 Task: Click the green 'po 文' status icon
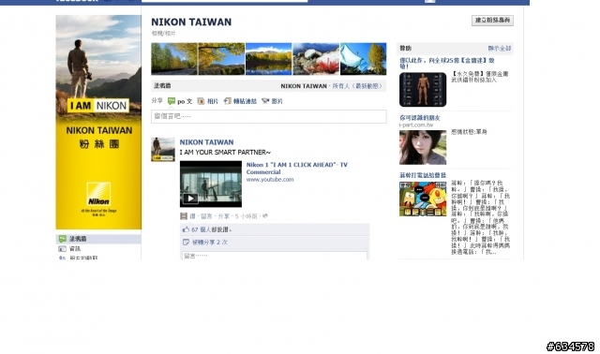pos(172,101)
